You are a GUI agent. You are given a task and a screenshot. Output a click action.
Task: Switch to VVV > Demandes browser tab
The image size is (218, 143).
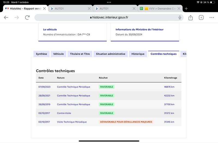pos(160,9)
